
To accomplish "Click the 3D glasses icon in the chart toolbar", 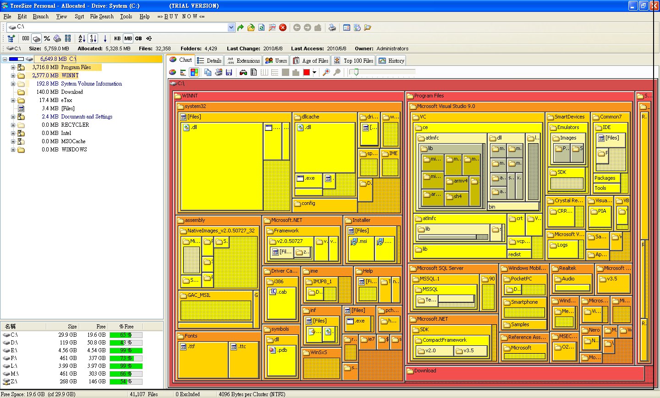I will (243, 72).
